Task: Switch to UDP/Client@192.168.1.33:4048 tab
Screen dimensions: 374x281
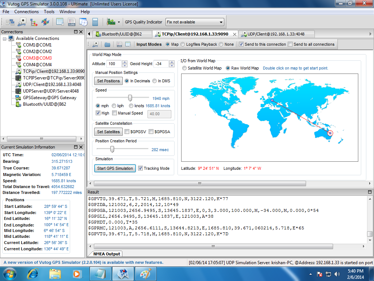Action: pos(276,34)
